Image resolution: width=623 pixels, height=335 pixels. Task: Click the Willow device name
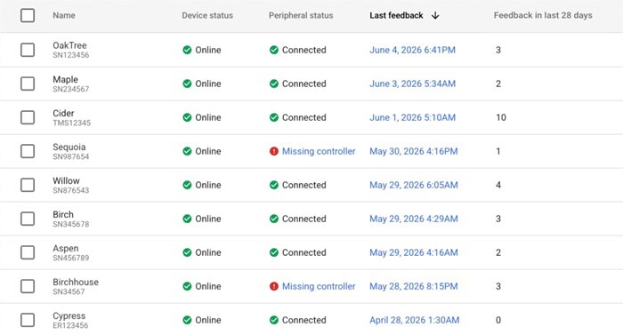point(66,180)
